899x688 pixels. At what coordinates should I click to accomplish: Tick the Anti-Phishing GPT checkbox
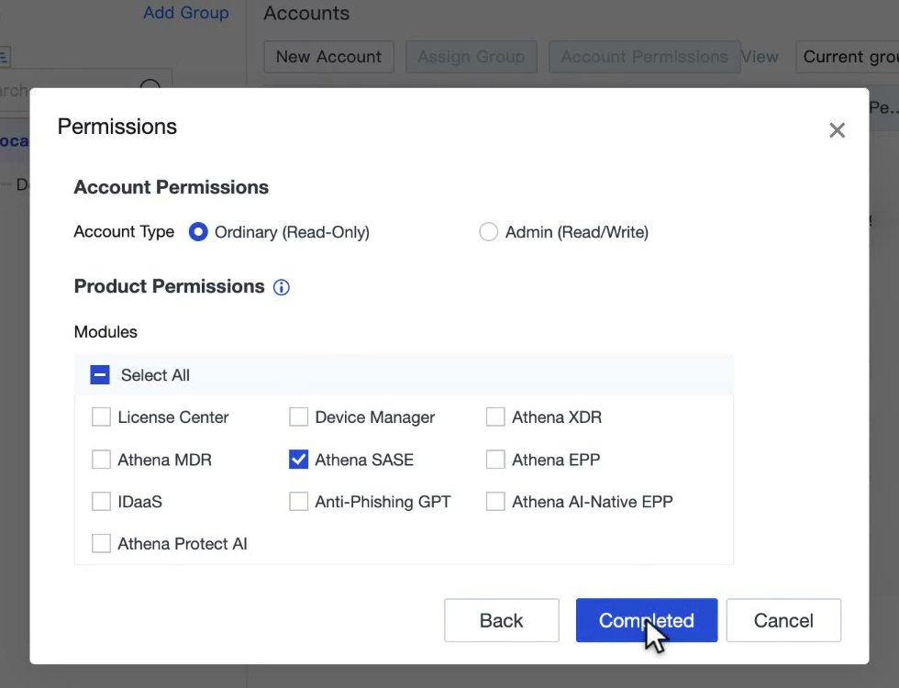click(298, 501)
